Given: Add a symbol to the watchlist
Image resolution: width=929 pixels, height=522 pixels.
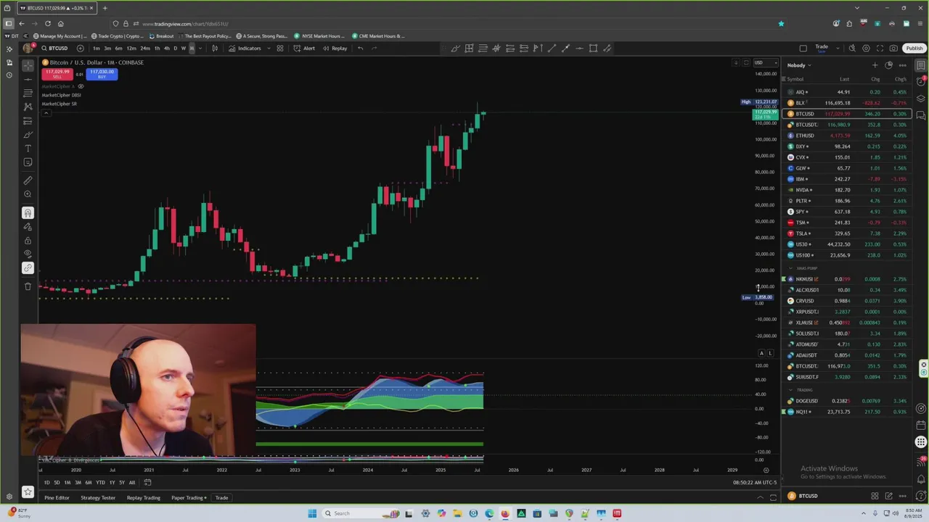Looking at the screenshot, I should (875, 65).
